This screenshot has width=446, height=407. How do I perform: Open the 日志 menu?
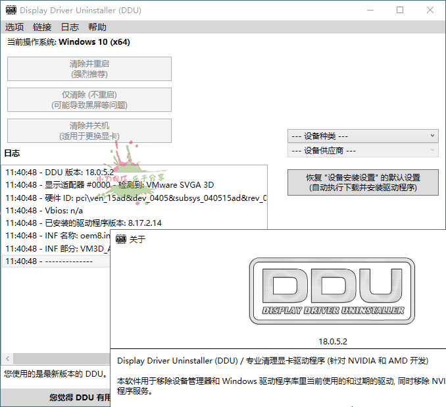[70, 27]
